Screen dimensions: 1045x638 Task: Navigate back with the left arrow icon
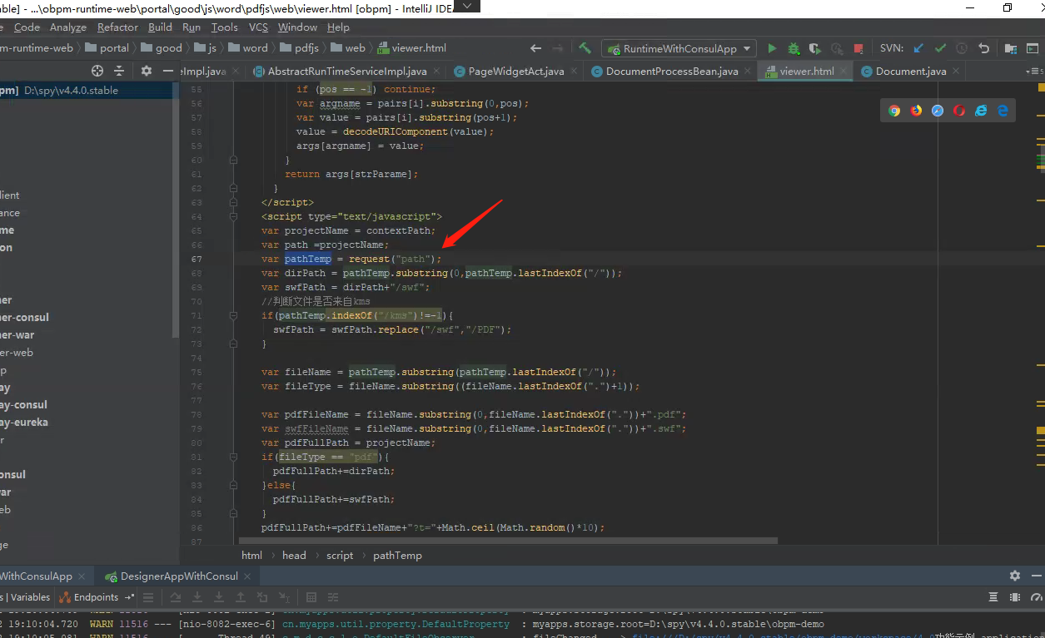pos(535,48)
